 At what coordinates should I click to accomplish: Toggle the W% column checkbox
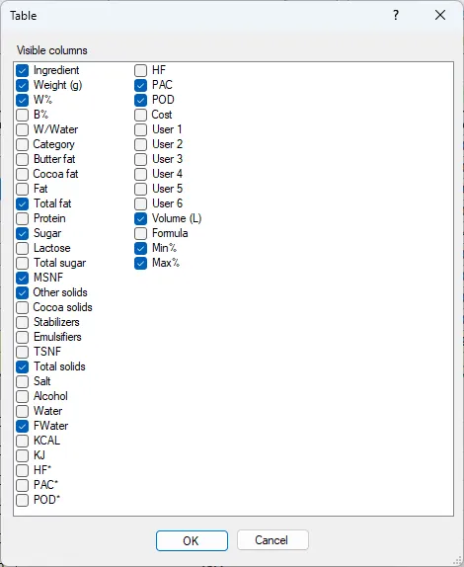(x=22, y=100)
